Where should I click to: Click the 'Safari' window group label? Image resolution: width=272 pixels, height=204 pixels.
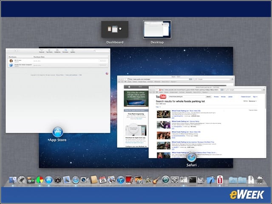pyautogui.click(x=192, y=165)
